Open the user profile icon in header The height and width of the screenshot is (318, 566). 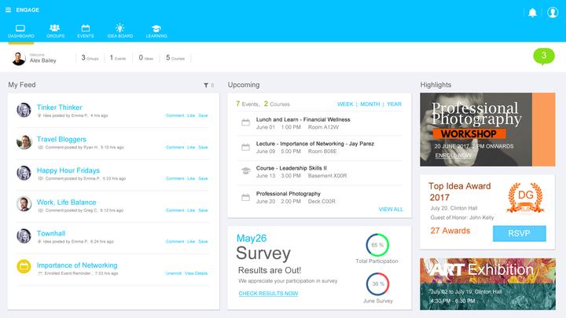point(552,13)
